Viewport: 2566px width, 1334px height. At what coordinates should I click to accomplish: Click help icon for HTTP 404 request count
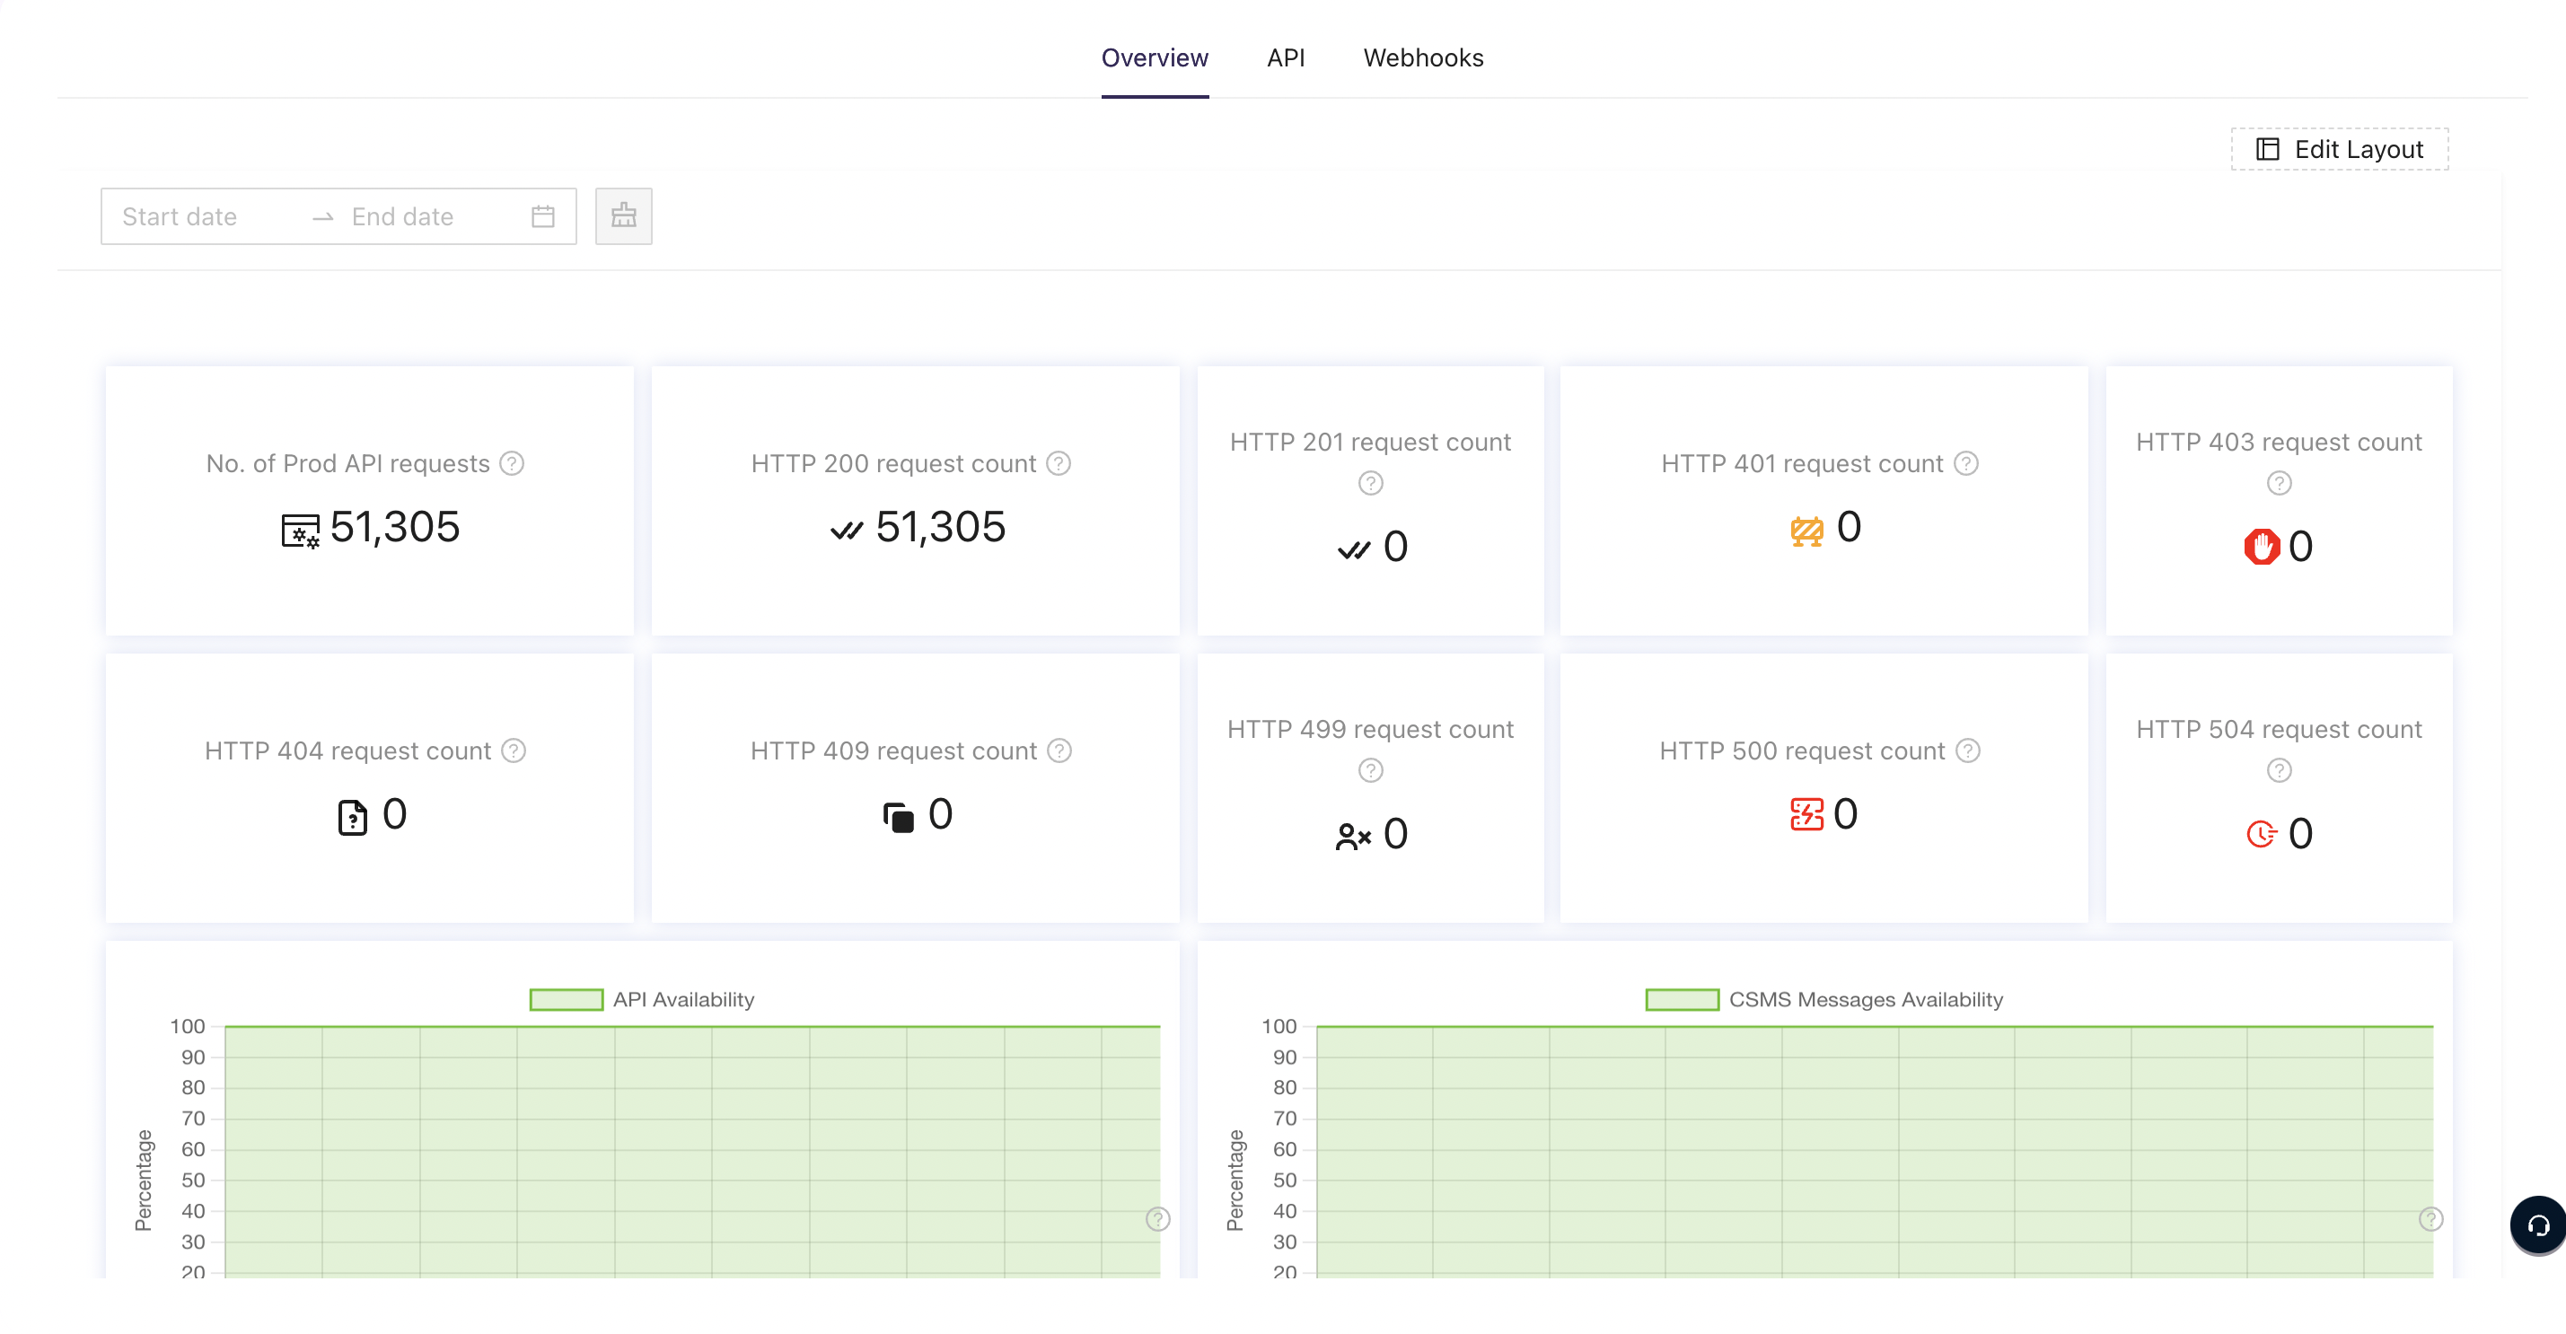coord(513,750)
